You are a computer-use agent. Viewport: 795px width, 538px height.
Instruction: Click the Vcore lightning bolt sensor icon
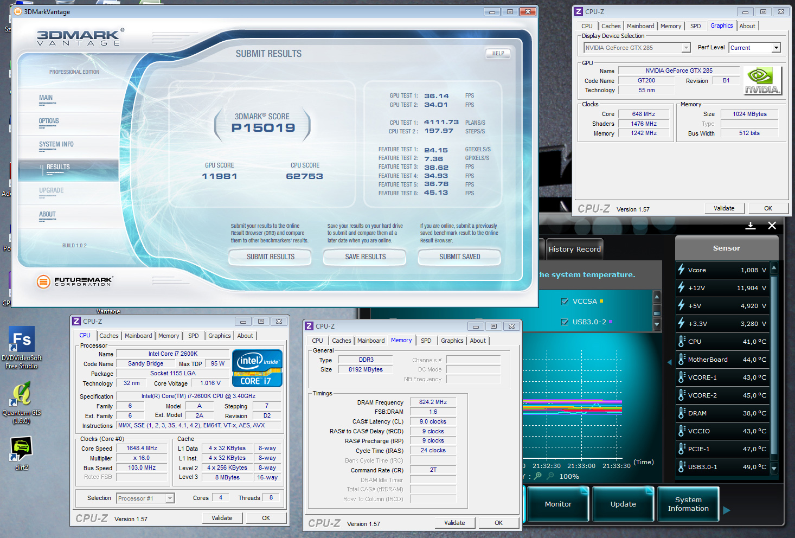pyautogui.click(x=681, y=270)
